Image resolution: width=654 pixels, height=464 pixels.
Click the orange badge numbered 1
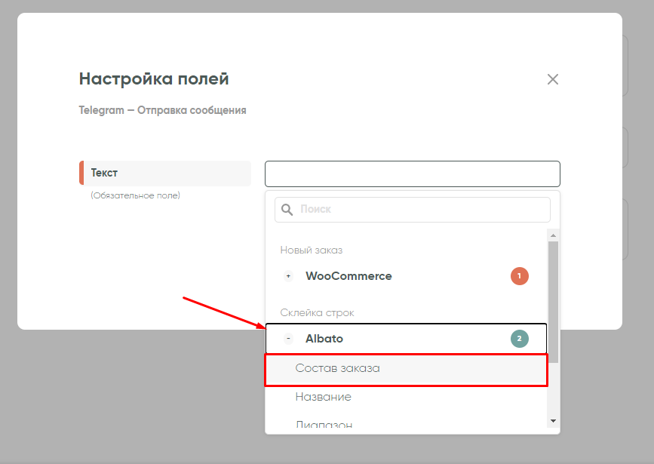(x=519, y=276)
